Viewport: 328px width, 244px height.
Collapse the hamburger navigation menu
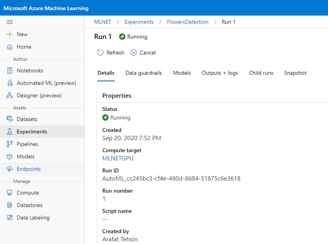(x=10, y=22)
